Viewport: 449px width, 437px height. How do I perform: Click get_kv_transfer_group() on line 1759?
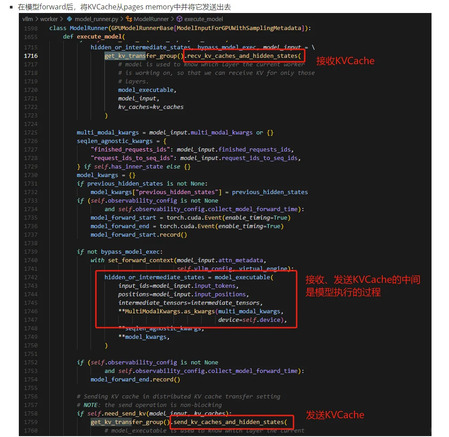pos(130,422)
